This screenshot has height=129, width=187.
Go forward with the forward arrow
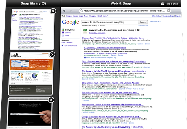71,11
